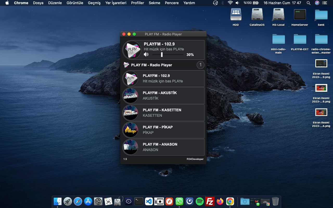
Task: Select the HDD shared drive on the desktop
Action: [x=236, y=15]
